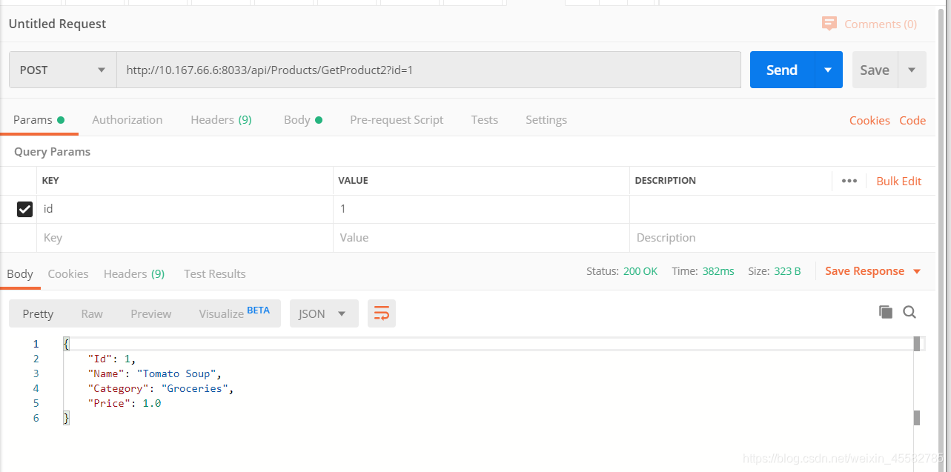
Task: Click the 200 OK status text
Action: coord(640,271)
